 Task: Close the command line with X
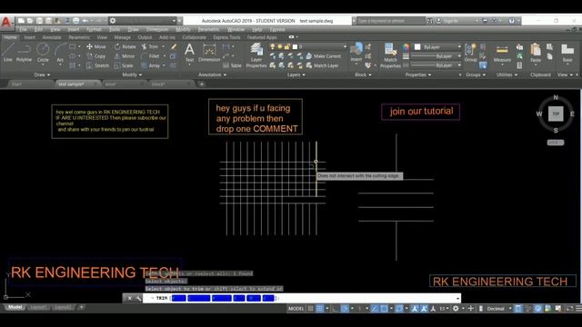point(129,298)
